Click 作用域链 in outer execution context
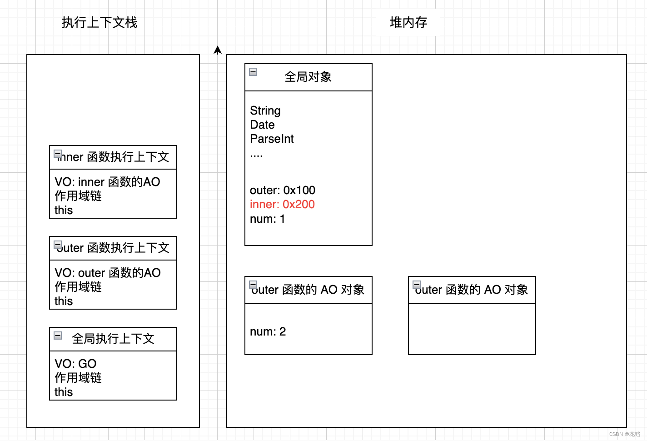The image size is (647, 441). tap(78, 287)
